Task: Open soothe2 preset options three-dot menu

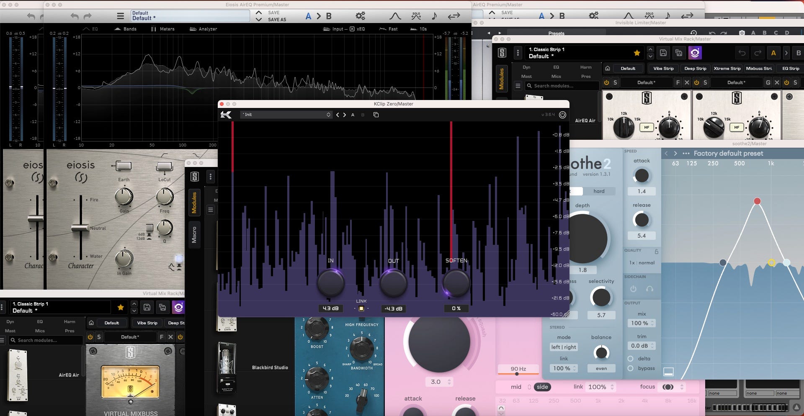Action: pos(686,154)
